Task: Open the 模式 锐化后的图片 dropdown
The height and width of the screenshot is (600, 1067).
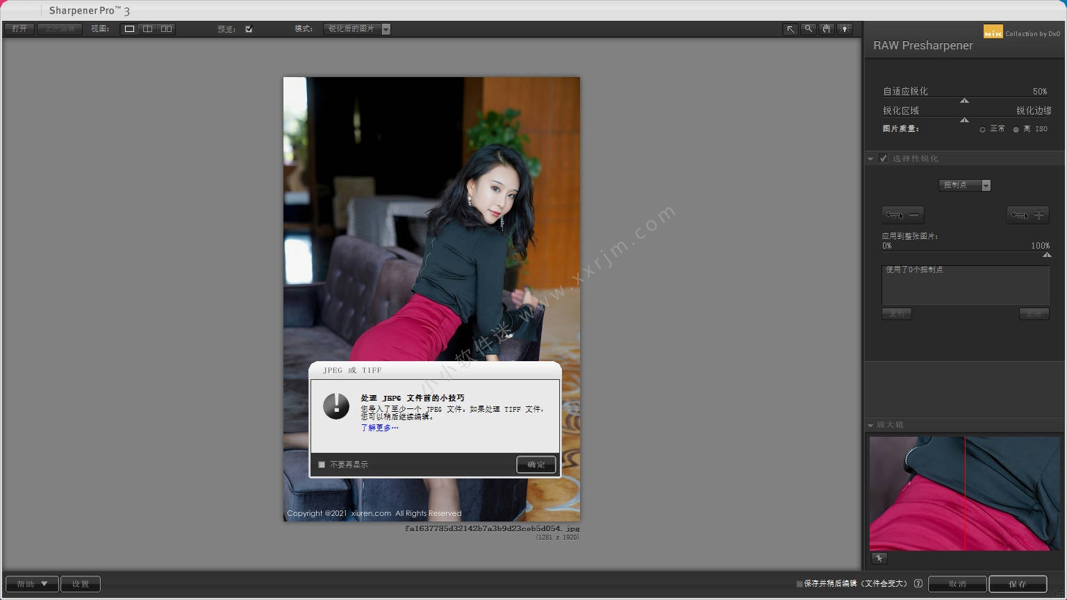Action: [357, 29]
